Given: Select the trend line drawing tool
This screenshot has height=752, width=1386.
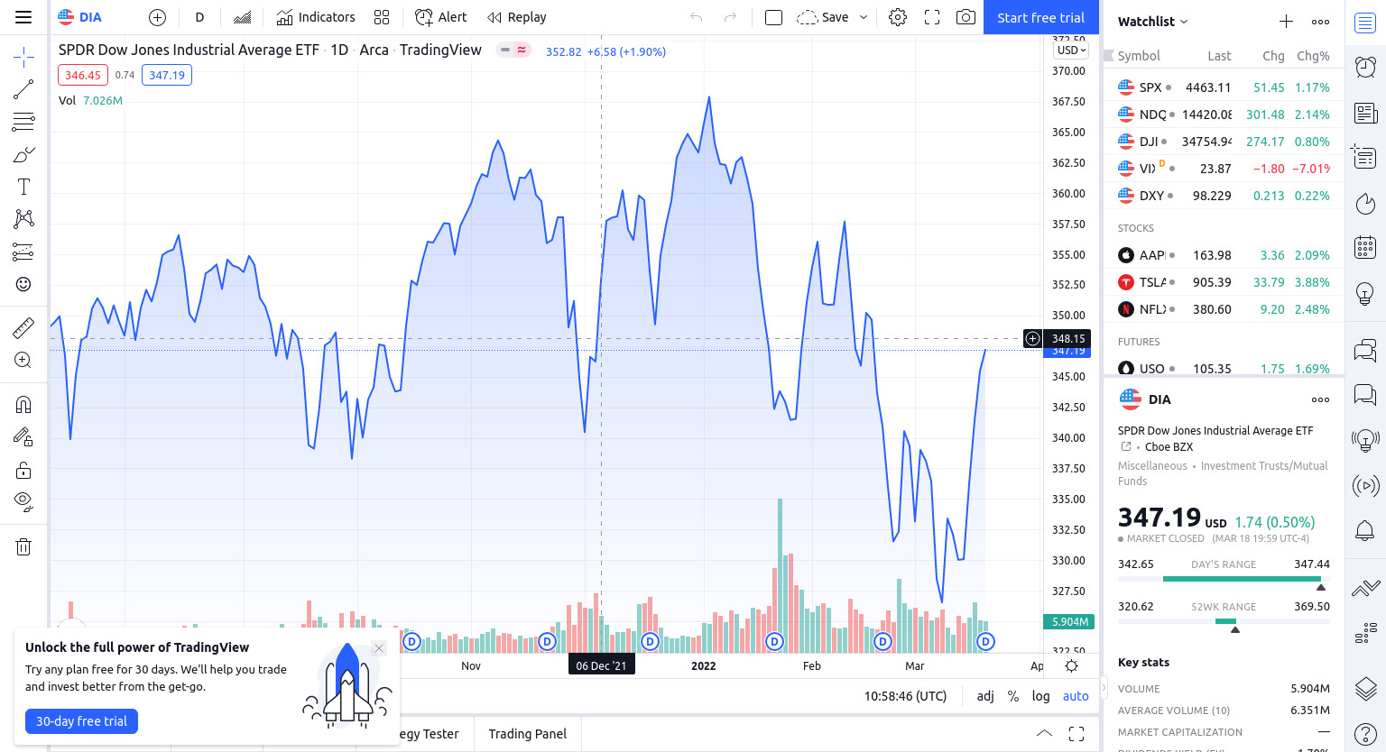Looking at the screenshot, I should (23, 89).
